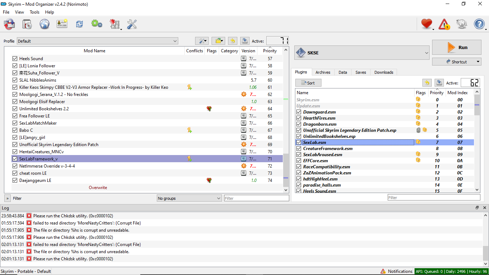The width and height of the screenshot is (489, 275).
Task: Focus the mod list Filter input
Action: pos(256,198)
